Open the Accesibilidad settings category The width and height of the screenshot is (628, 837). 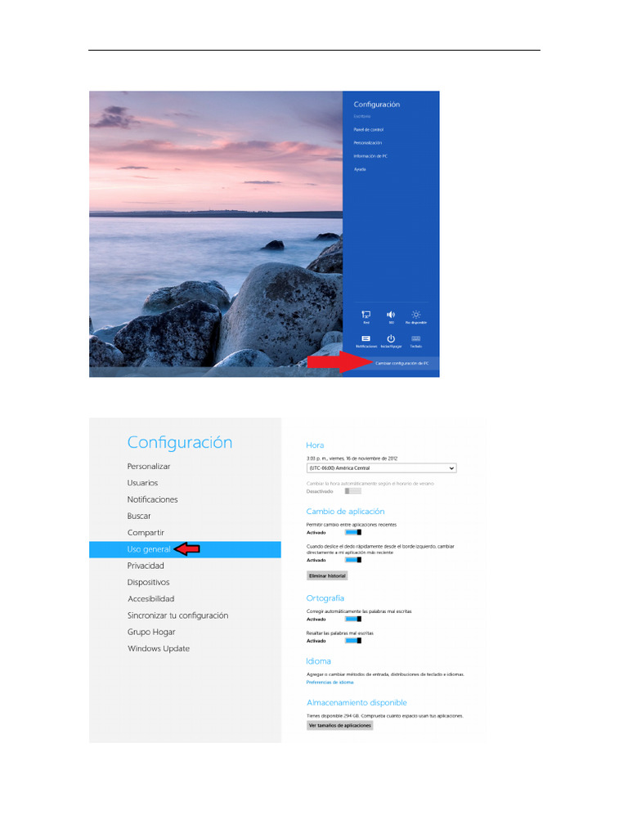tap(150, 599)
